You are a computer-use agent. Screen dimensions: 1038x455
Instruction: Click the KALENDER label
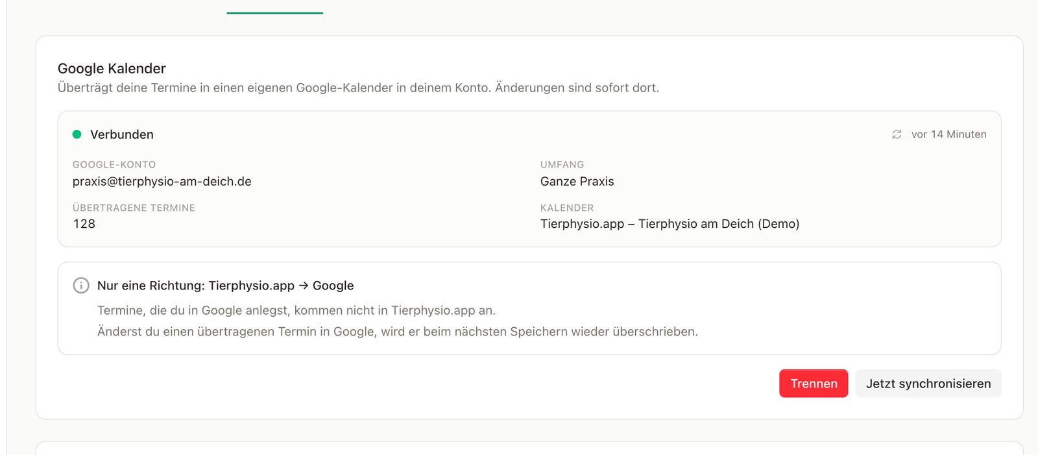point(567,208)
